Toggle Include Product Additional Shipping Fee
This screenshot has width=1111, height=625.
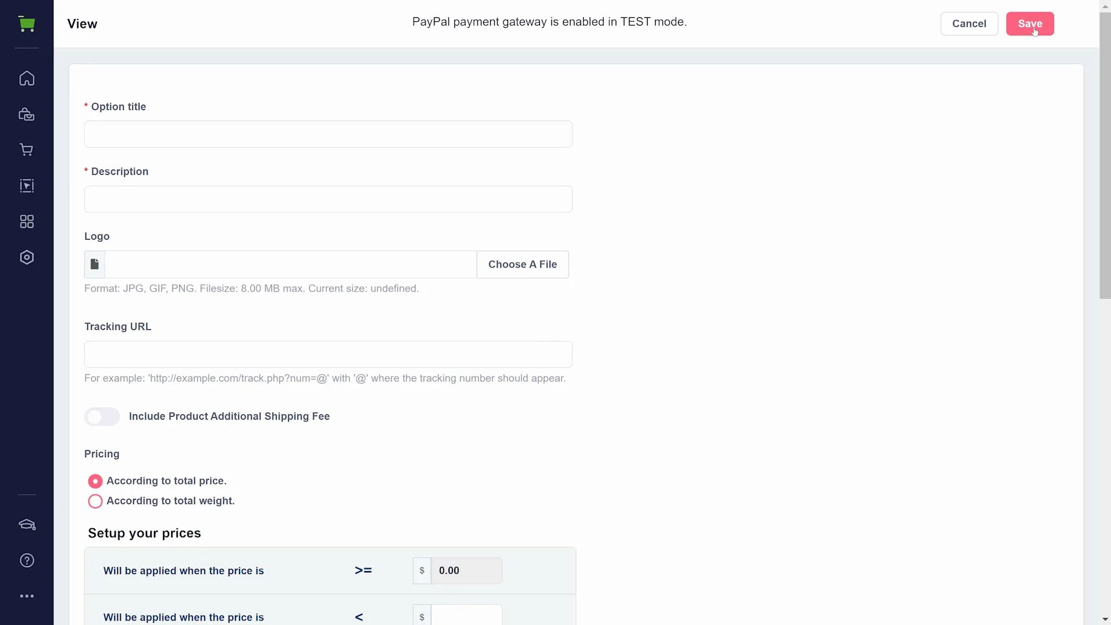102,417
